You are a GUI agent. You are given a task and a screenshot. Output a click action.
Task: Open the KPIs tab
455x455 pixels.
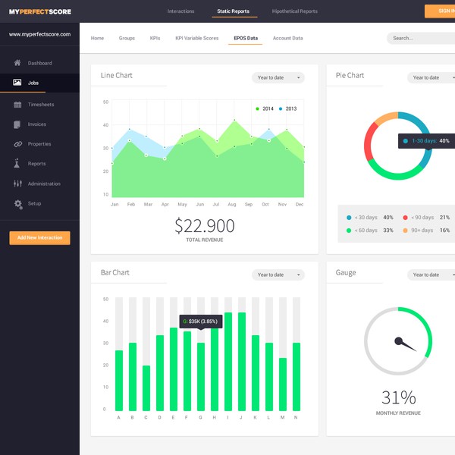click(155, 38)
